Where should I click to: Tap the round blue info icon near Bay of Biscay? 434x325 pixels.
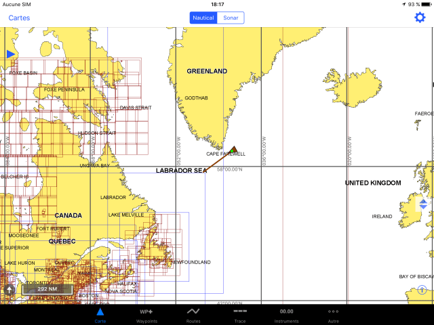click(422, 290)
